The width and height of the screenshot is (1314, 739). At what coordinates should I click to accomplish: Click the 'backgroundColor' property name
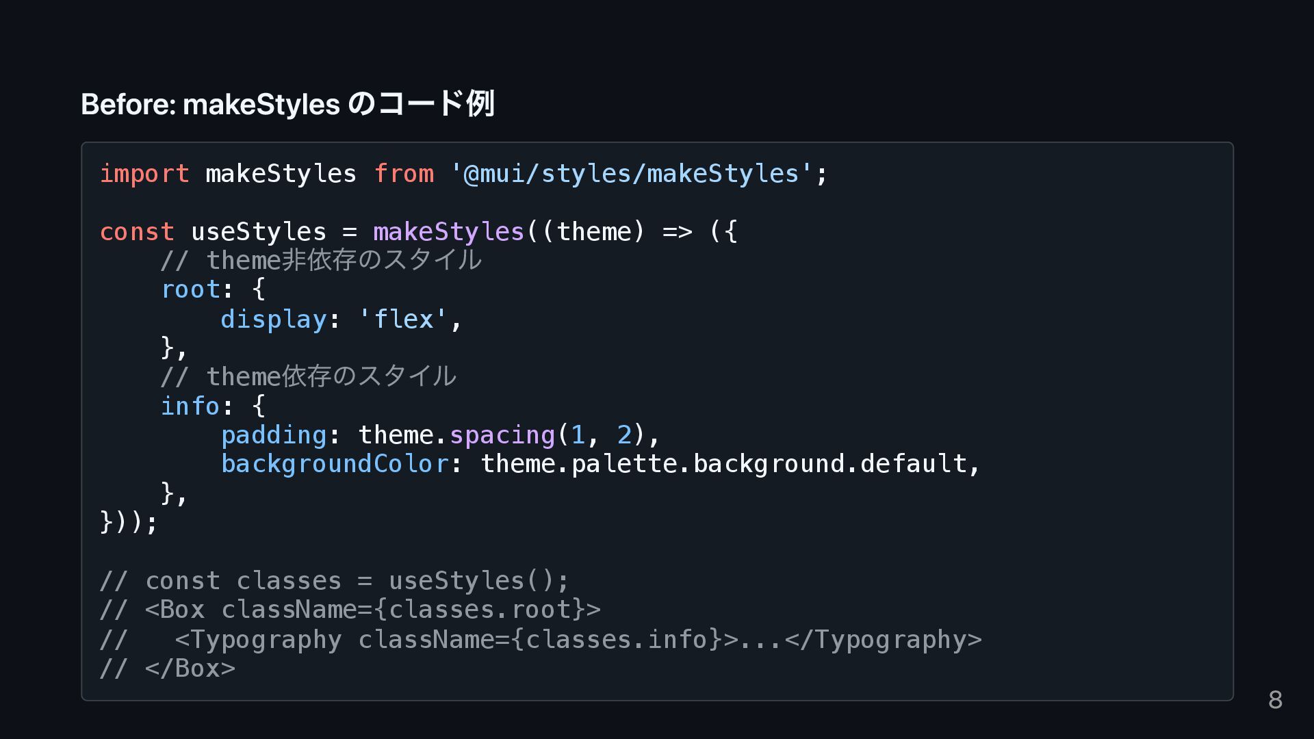point(335,464)
